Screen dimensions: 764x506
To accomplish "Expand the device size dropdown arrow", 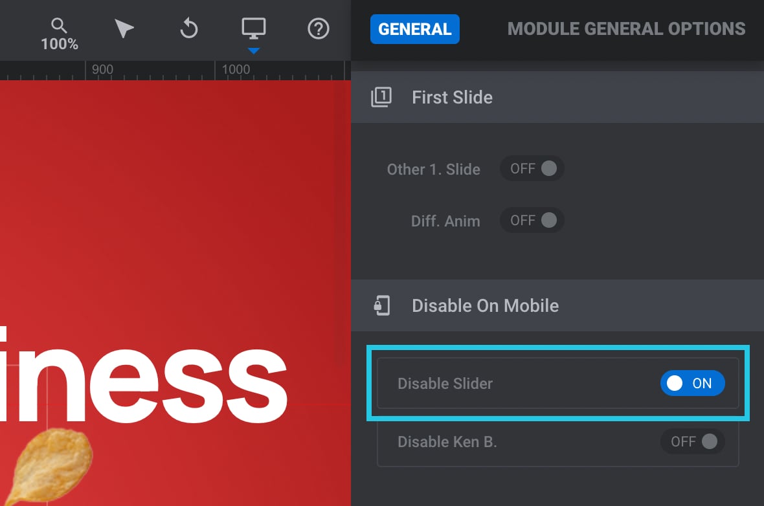I will 254,50.
